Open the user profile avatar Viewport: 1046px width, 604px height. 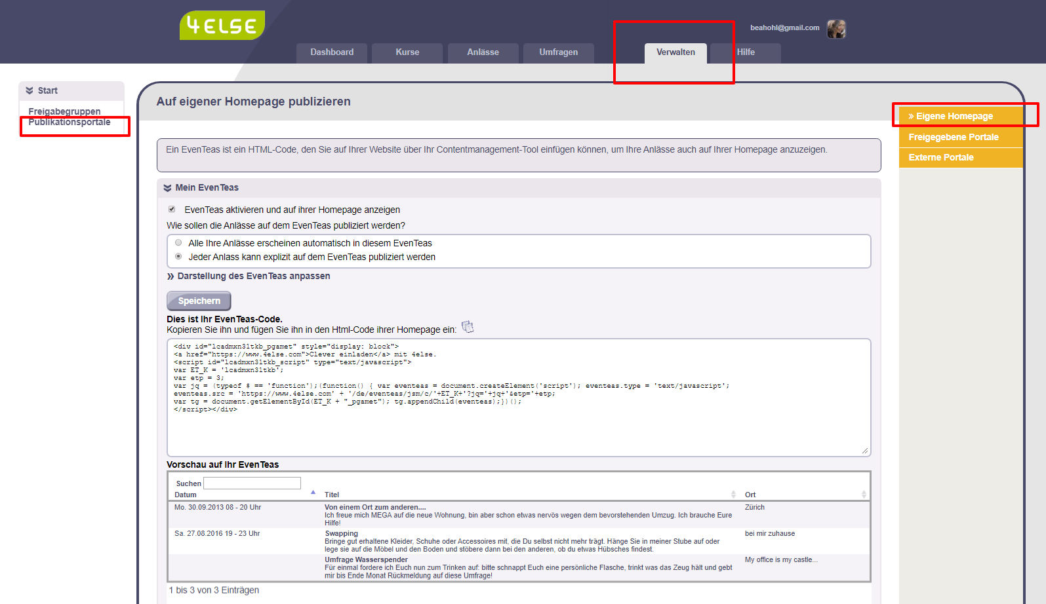click(x=836, y=29)
